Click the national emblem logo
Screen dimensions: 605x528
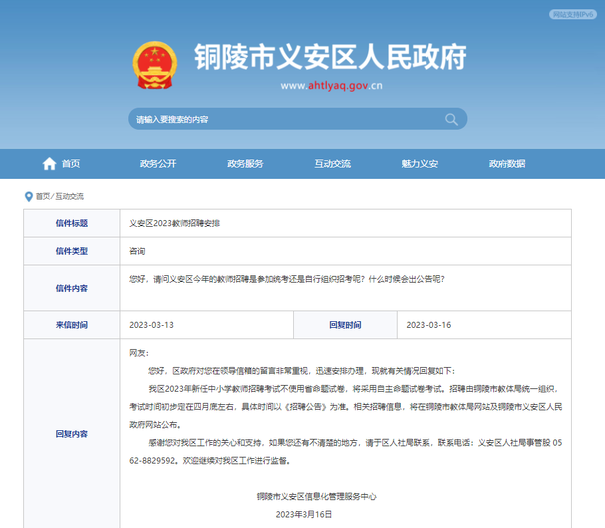[154, 65]
